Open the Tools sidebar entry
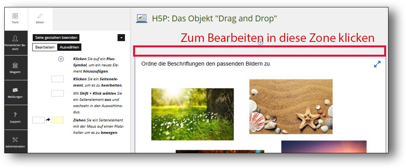 coord(15,18)
